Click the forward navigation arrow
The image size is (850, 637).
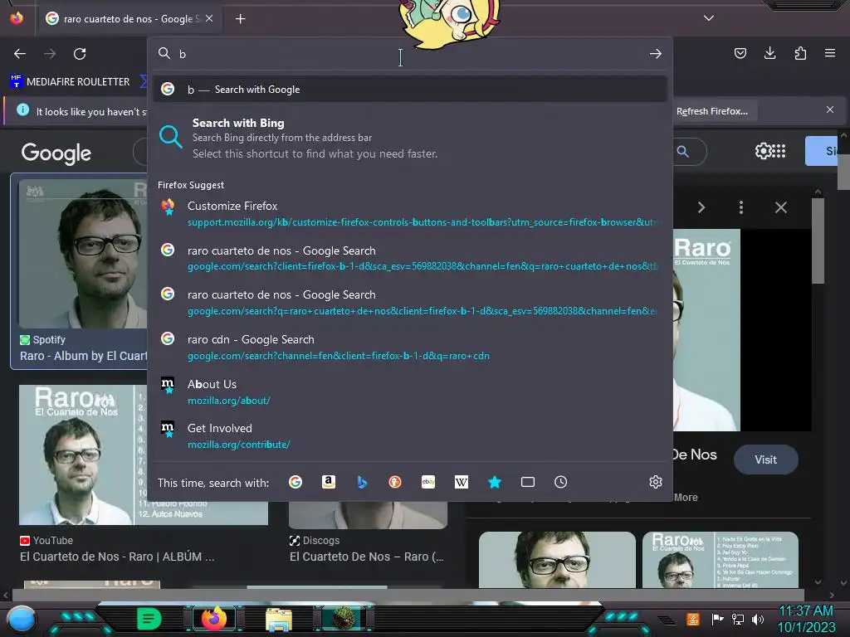coord(50,54)
